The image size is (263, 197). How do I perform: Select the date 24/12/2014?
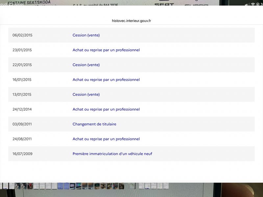click(22, 109)
